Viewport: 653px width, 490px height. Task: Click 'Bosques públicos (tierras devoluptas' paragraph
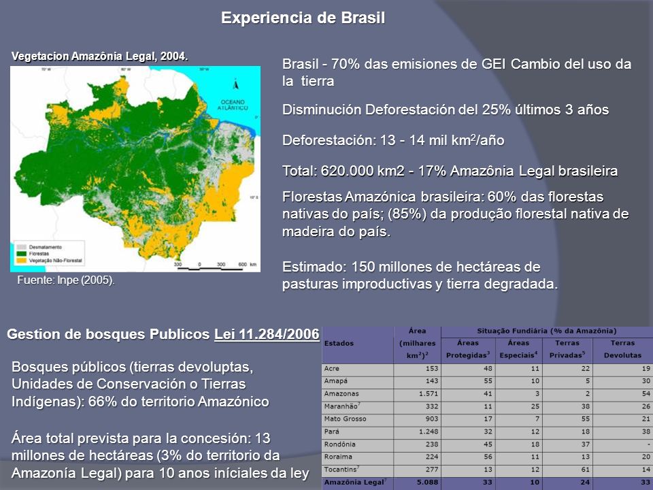pos(140,384)
